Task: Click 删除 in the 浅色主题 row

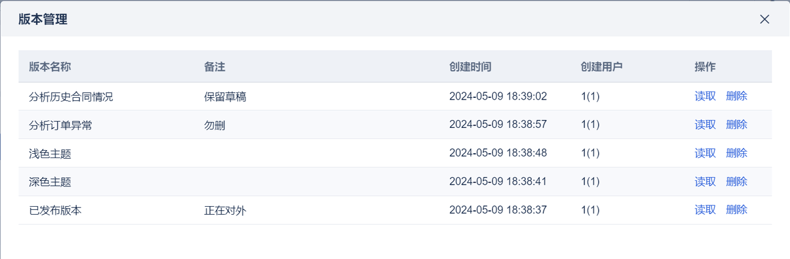Action: pos(736,153)
